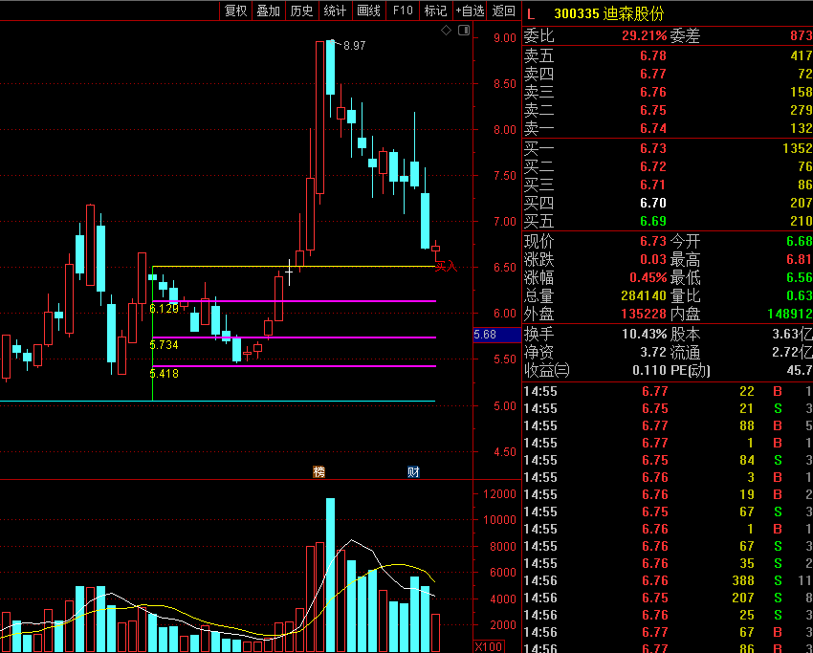813x653 pixels.
Task: Select the 8.97 high price label
Action: click(x=355, y=46)
